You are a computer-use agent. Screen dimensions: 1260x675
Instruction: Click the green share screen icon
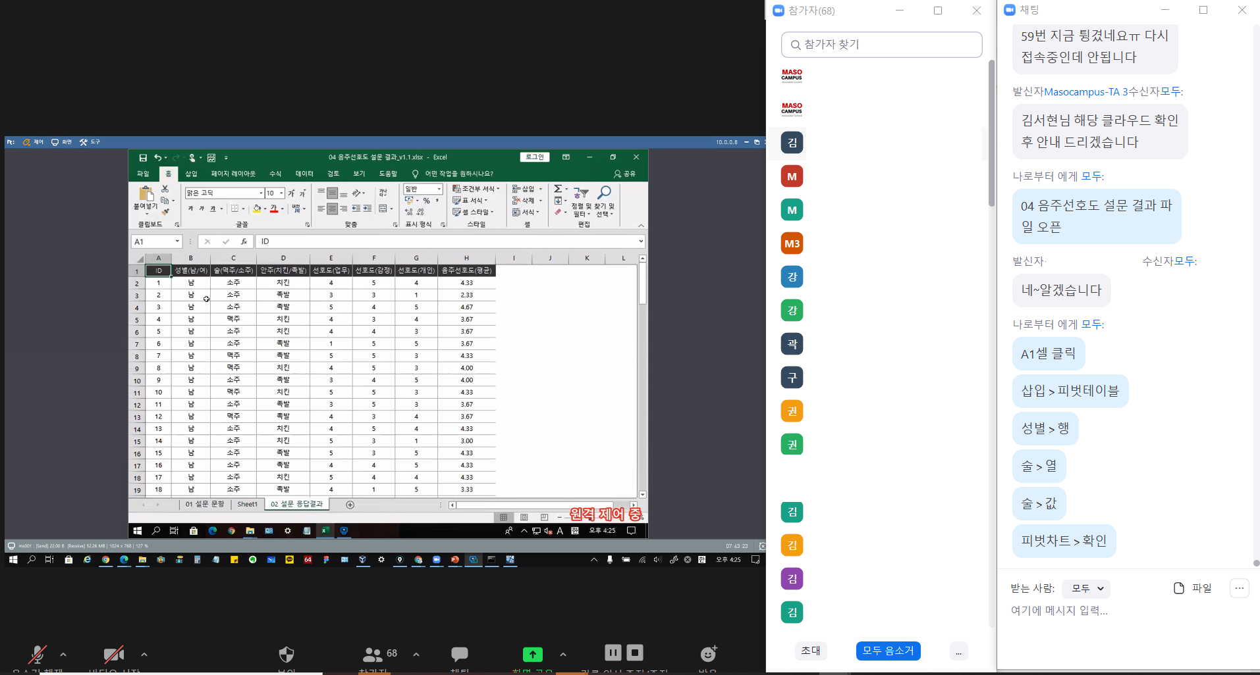532,654
